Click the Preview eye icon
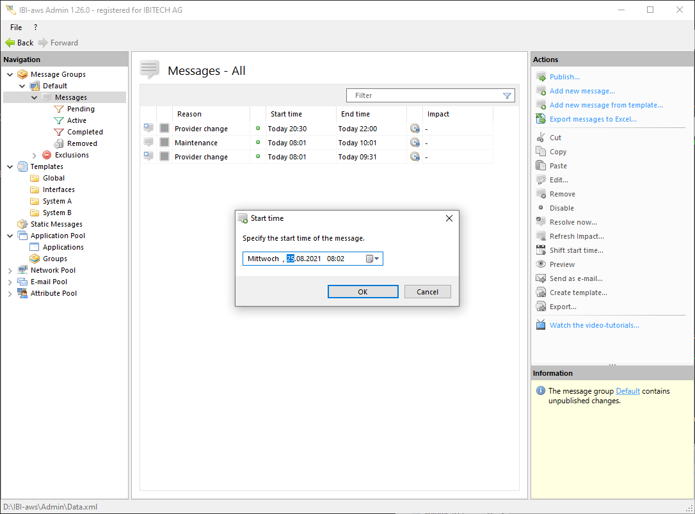Image resolution: width=695 pixels, height=514 pixels. click(541, 264)
